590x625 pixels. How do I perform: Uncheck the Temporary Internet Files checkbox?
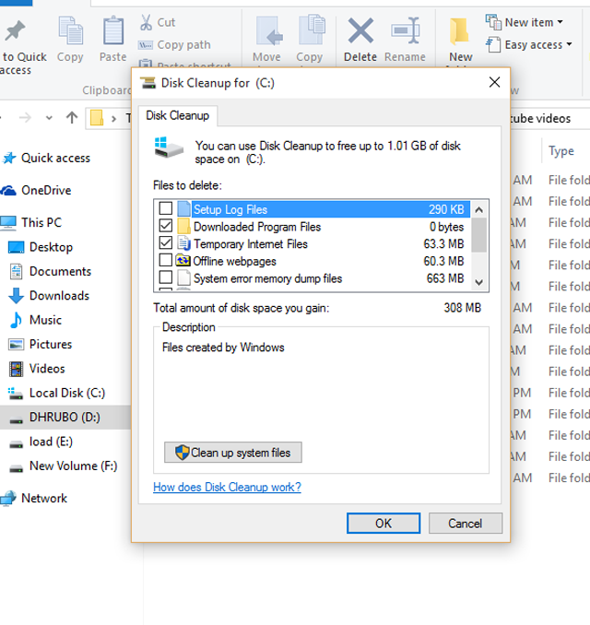[165, 243]
